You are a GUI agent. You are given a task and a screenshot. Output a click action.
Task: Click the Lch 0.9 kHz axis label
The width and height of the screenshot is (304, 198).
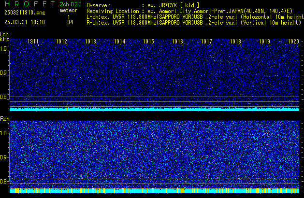click(3, 73)
